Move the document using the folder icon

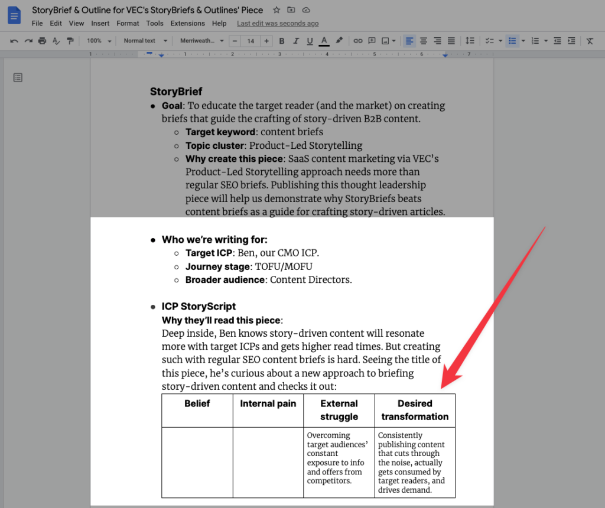(291, 10)
